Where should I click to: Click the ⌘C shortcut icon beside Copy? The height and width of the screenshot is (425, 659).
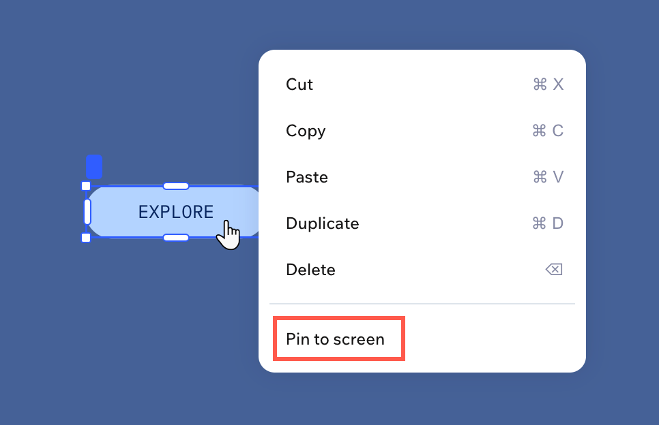pos(548,130)
